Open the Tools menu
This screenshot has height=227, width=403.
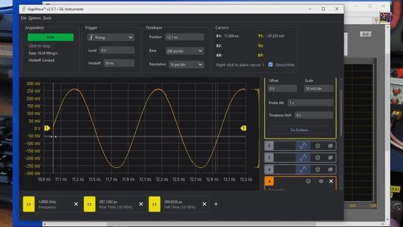click(x=47, y=18)
